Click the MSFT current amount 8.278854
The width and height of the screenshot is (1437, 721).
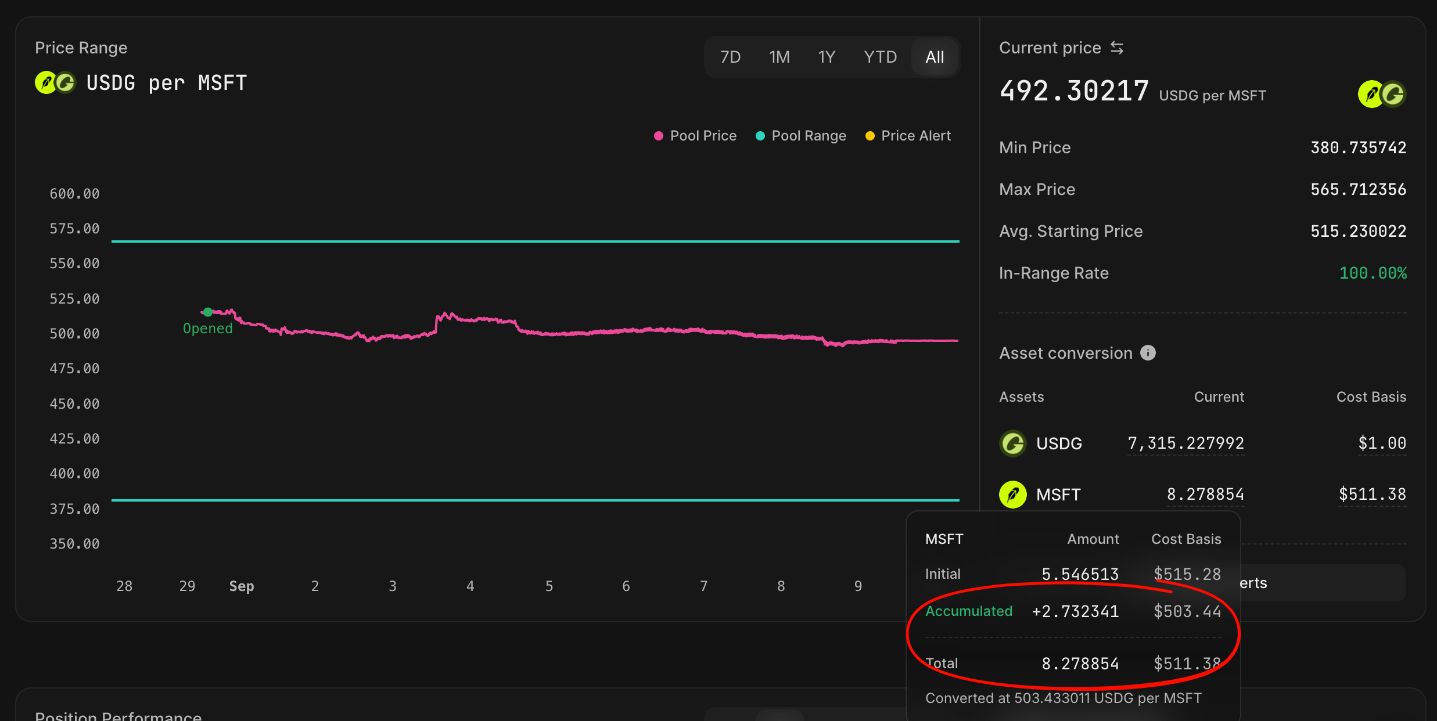pyautogui.click(x=1205, y=495)
